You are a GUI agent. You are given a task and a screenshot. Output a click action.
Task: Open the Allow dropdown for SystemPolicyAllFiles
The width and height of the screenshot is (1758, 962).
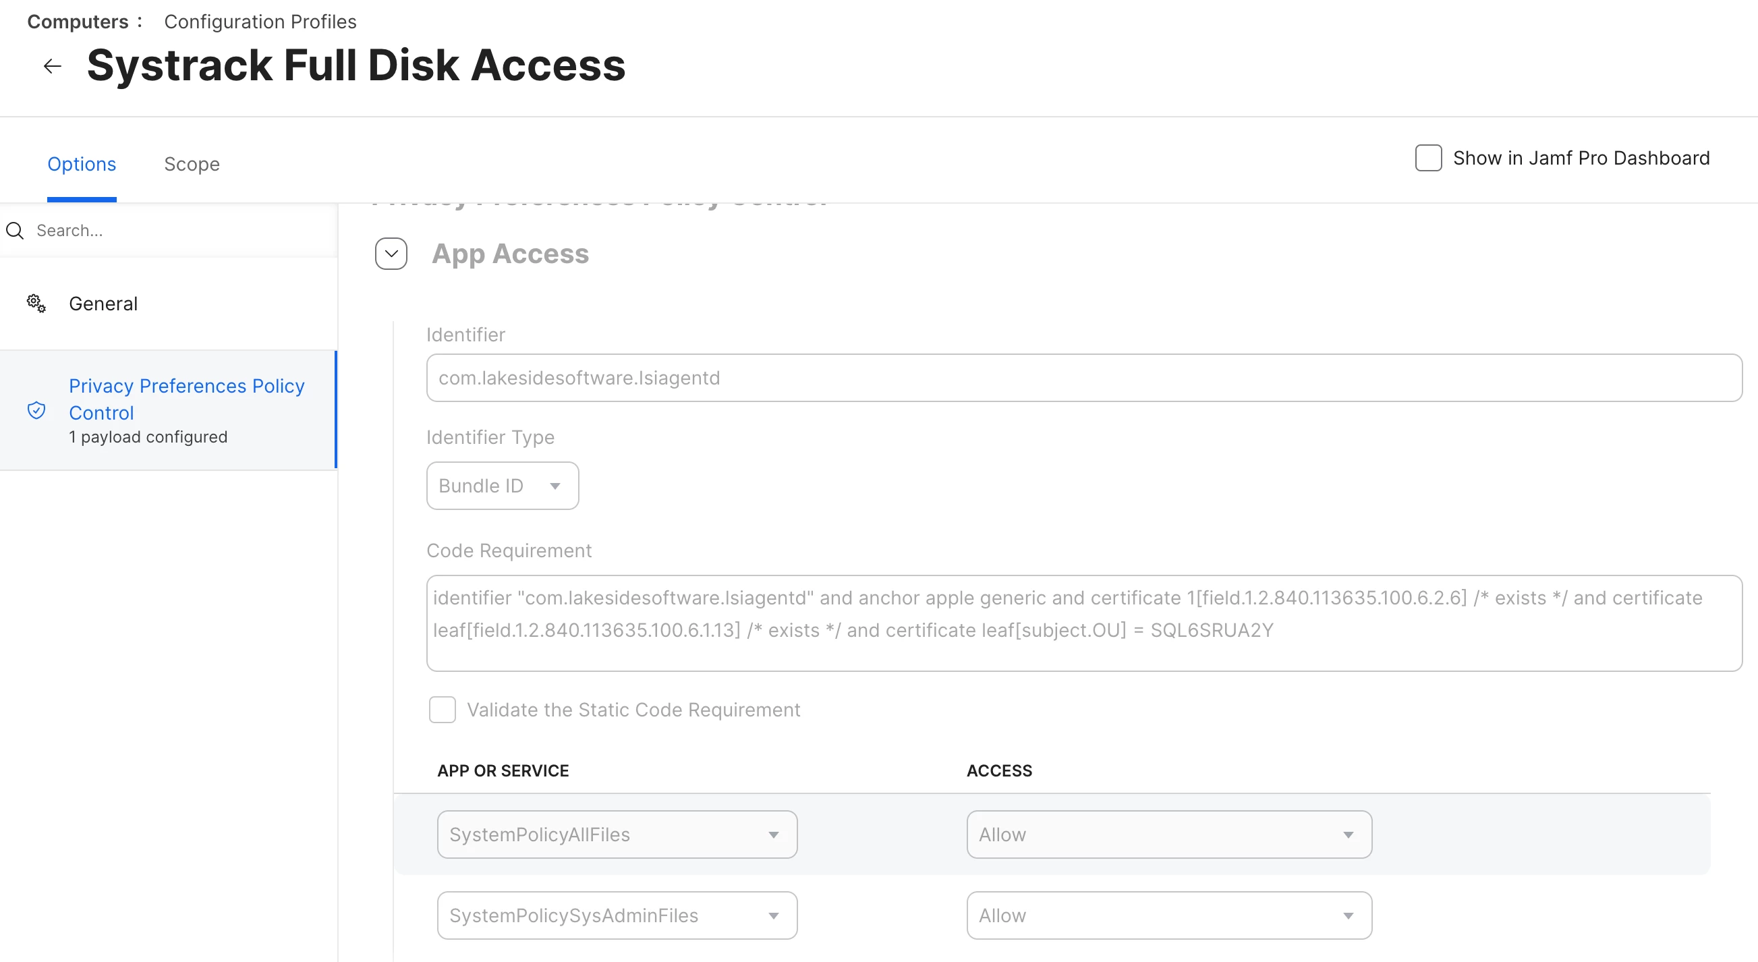[1168, 834]
